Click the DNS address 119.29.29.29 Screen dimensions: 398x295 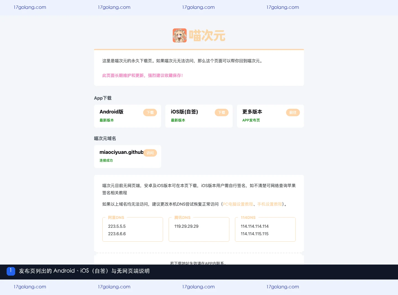click(186, 226)
